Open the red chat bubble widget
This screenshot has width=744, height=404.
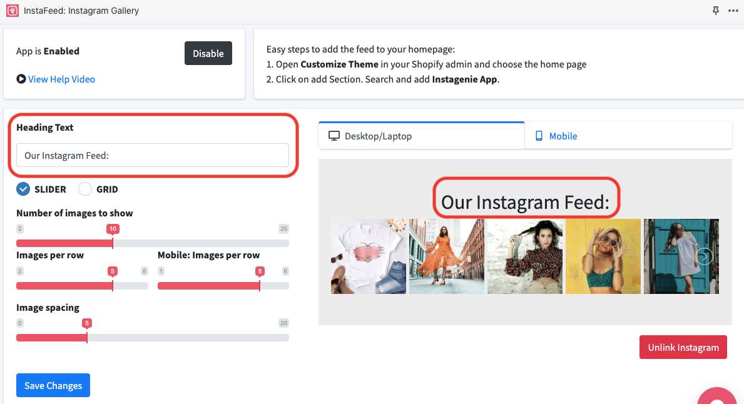click(720, 395)
